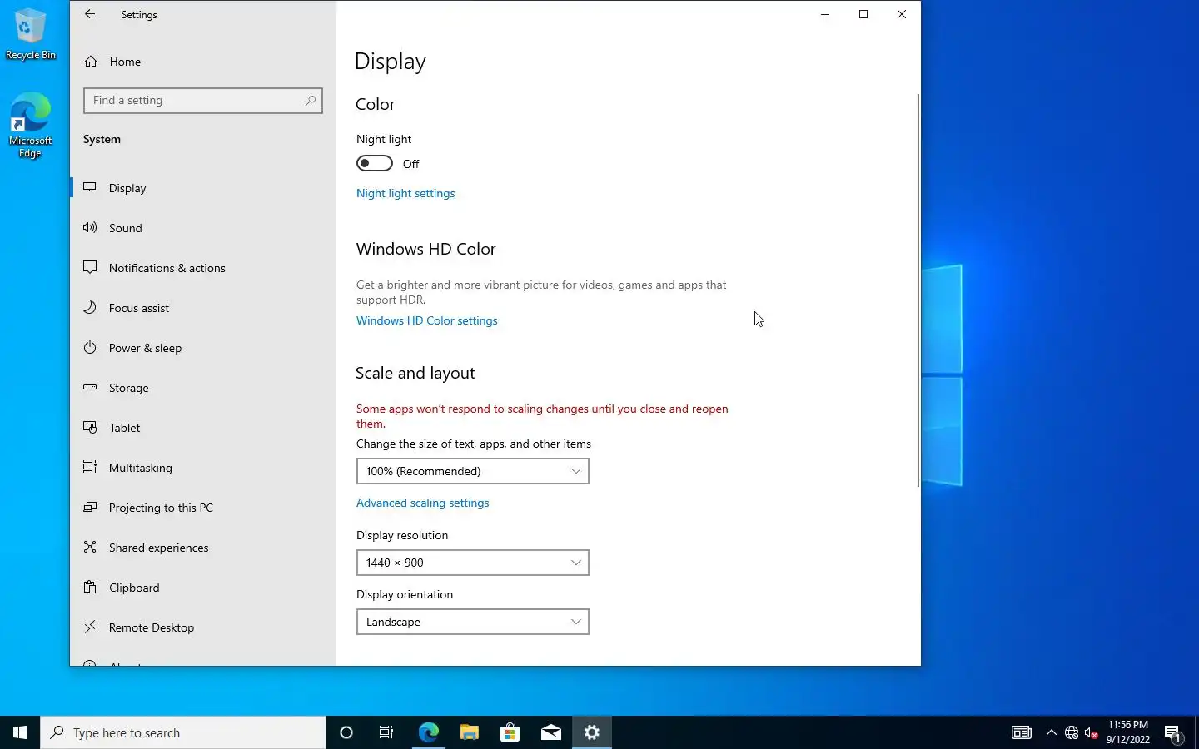The image size is (1199, 749).
Task: Click the Find a setting field
Action: [203, 100]
